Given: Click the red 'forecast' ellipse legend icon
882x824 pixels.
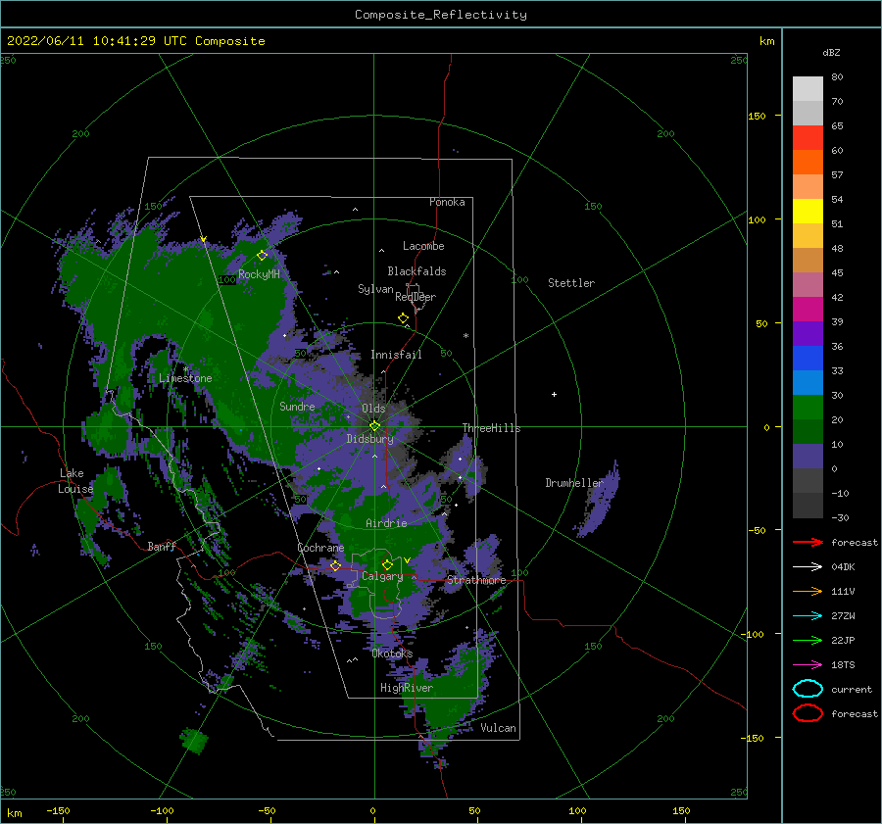Looking at the screenshot, I should (808, 713).
